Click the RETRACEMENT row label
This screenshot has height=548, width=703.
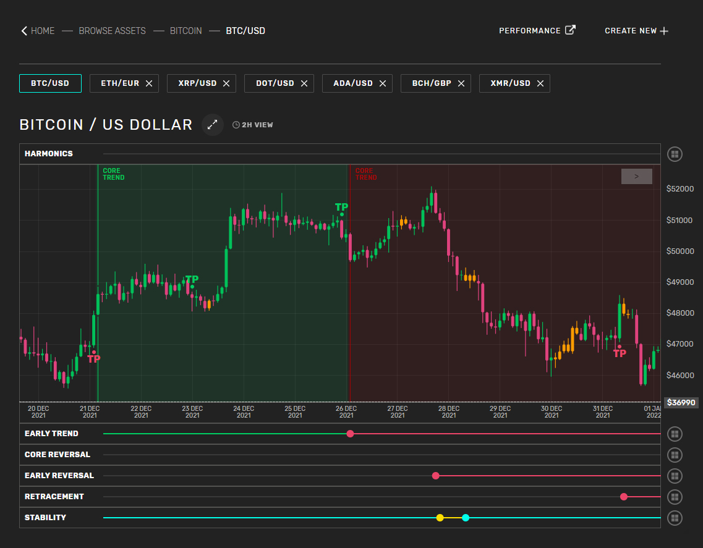click(54, 497)
